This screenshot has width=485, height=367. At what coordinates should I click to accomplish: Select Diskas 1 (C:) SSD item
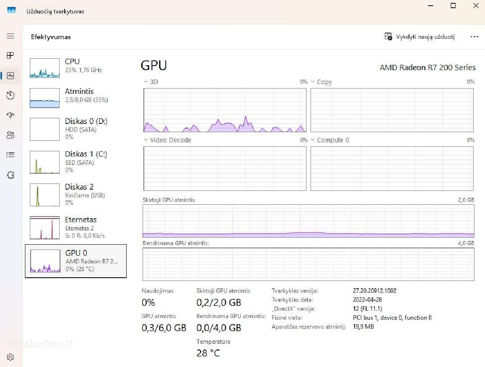[x=76, y=162]
